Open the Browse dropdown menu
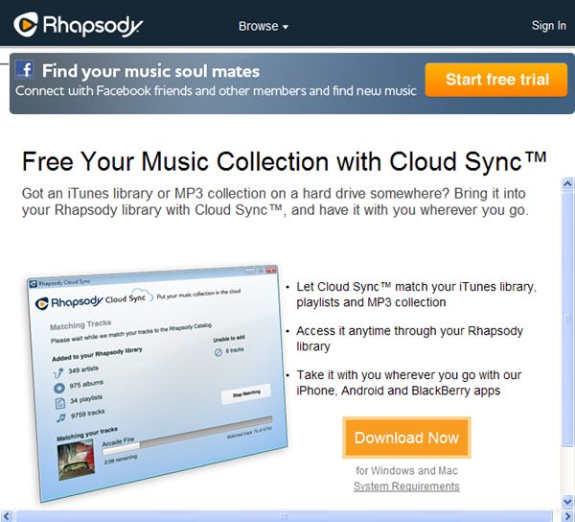Screen dimensions: 575x522 coord(263,26)
